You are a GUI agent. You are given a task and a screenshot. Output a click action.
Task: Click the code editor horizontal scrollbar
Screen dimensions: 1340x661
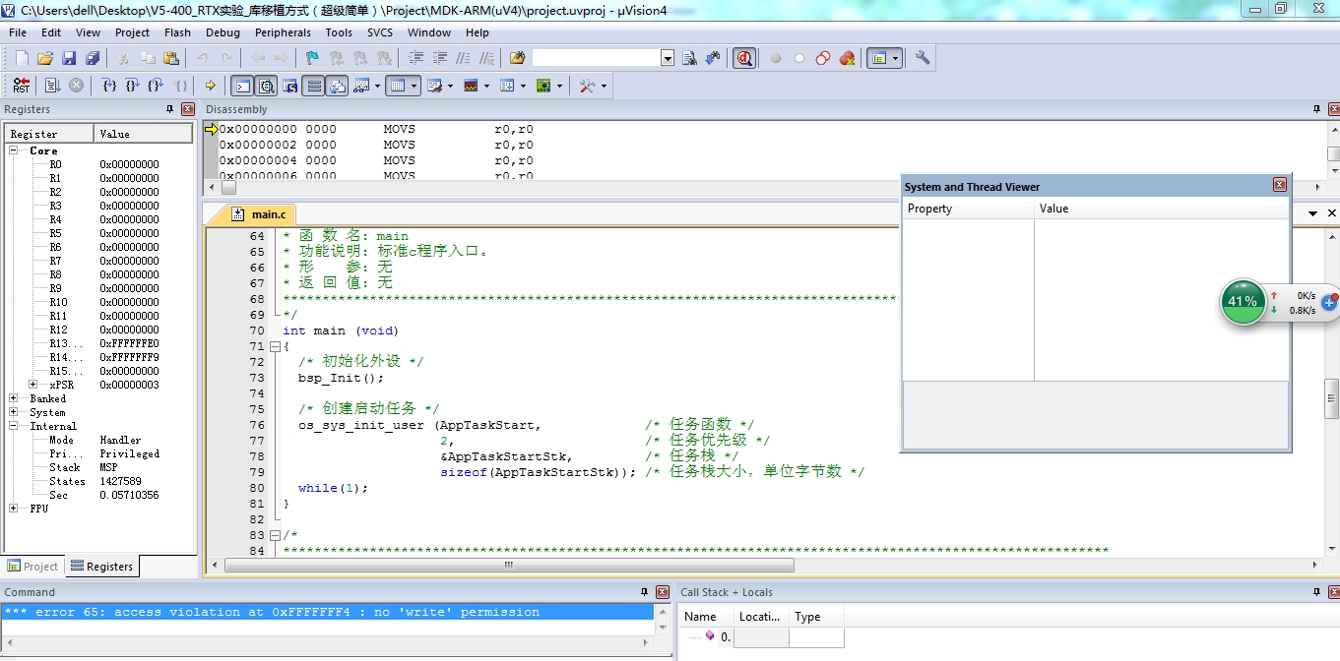509,566
